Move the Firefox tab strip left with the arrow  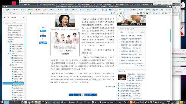4,10
